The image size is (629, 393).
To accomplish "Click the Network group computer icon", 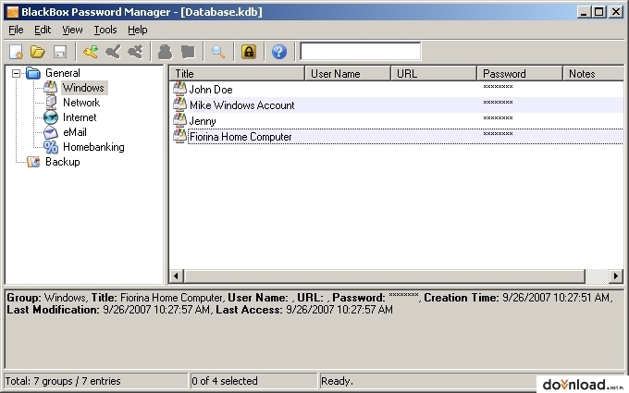I will 51,103.
